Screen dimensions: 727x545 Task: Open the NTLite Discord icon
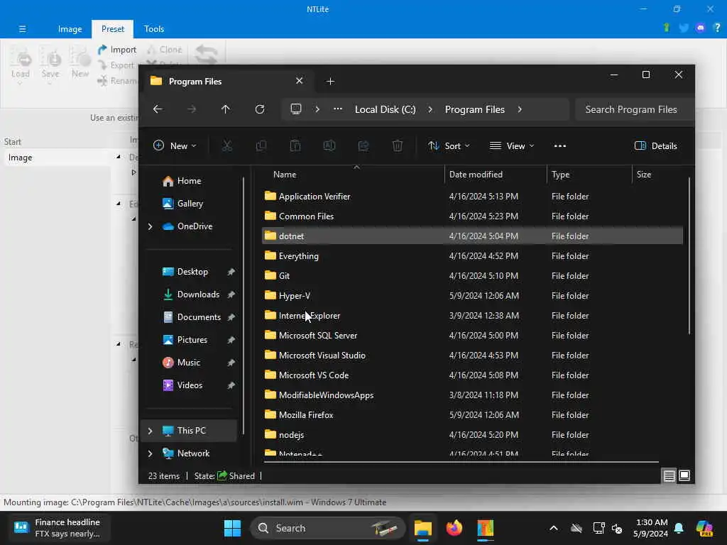[x=701, y=28]
